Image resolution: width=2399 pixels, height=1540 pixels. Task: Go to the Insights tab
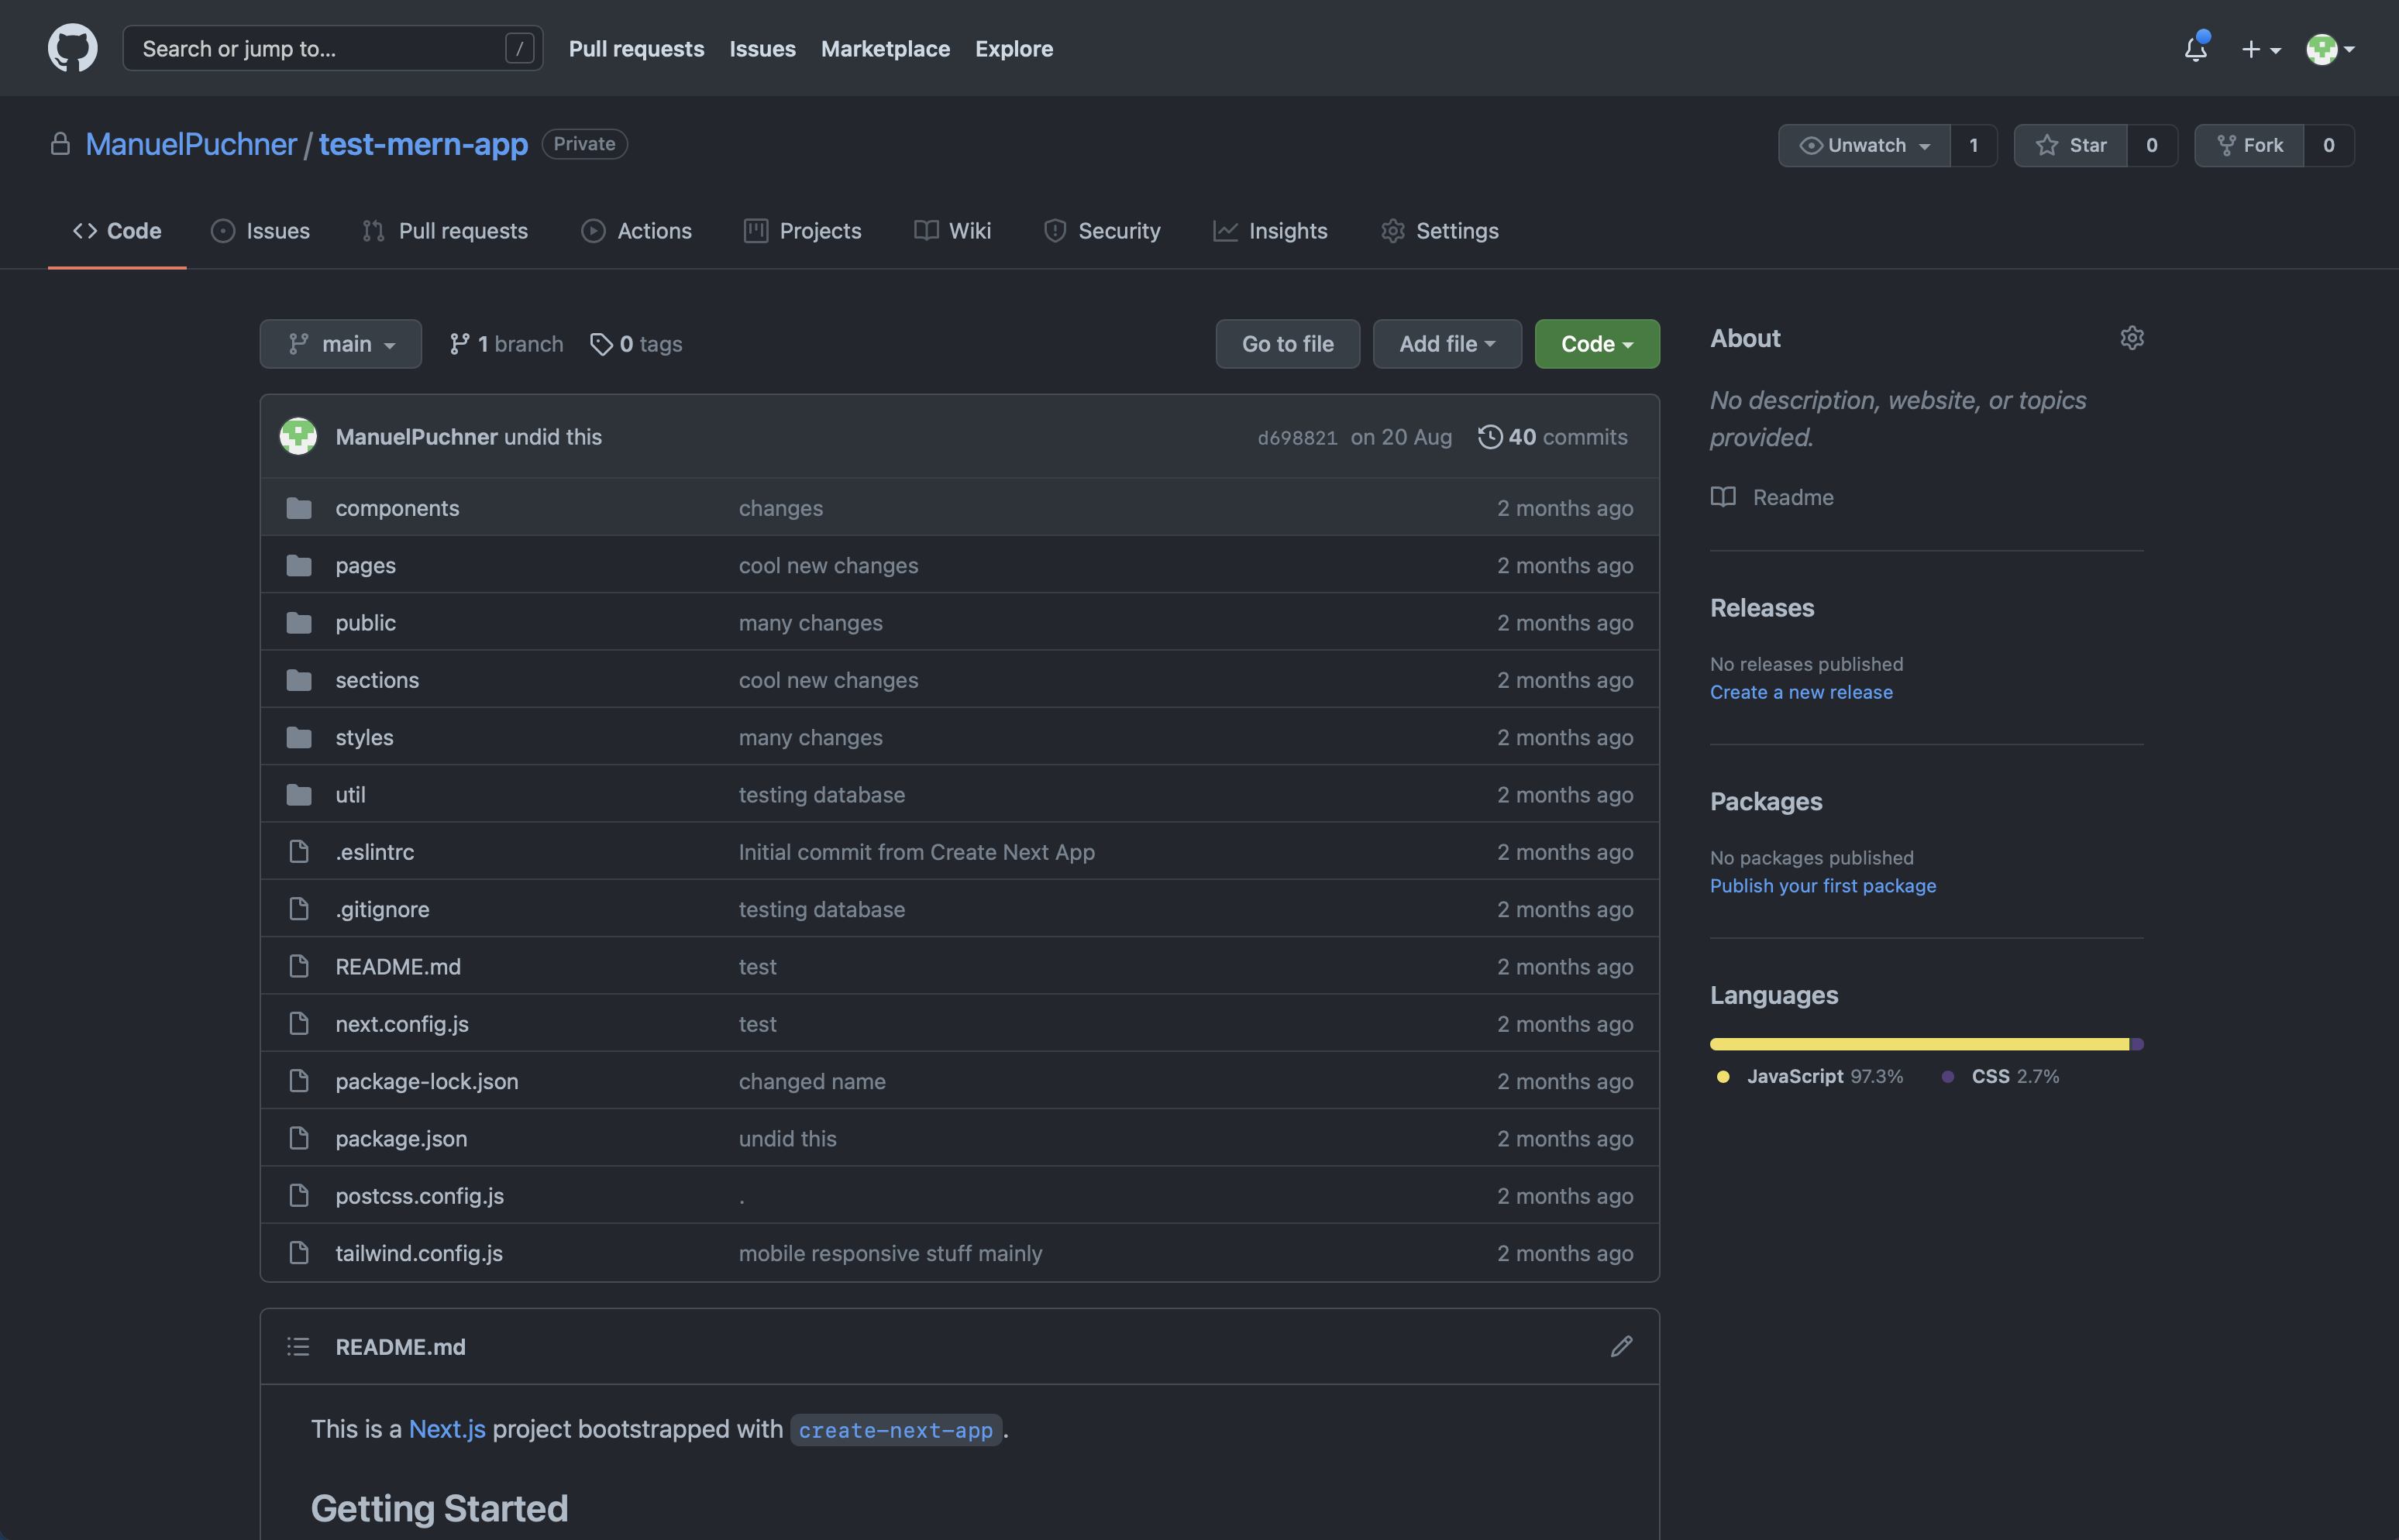tap(1270, 231)
